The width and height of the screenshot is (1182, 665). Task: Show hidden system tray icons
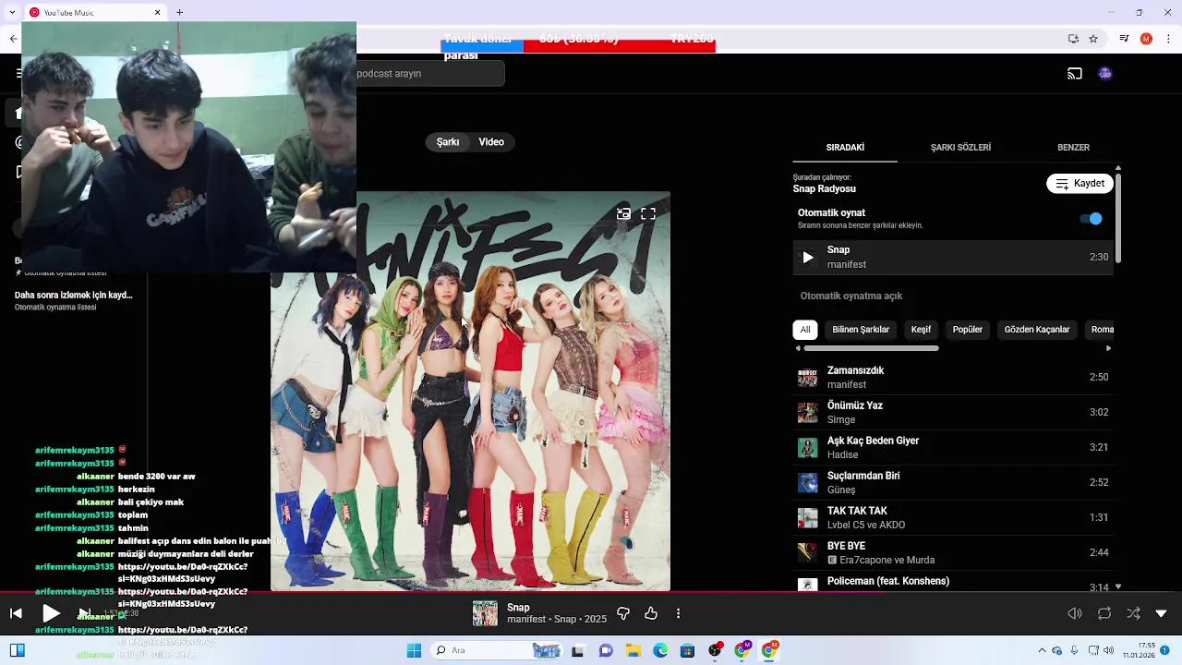1043,650
